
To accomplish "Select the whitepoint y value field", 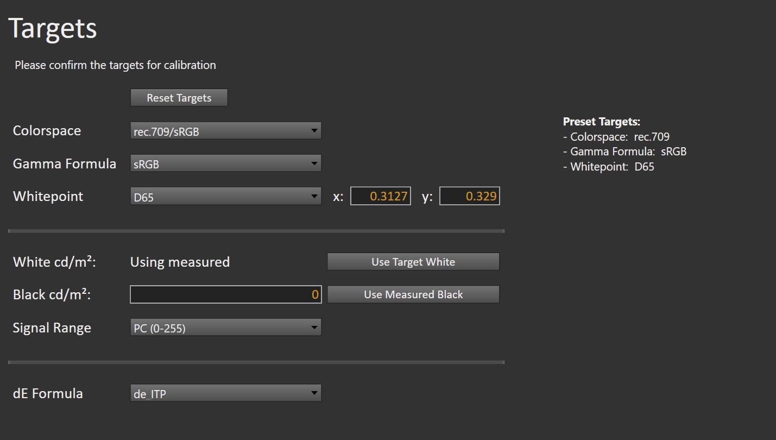I will click(x=469, y=196).
